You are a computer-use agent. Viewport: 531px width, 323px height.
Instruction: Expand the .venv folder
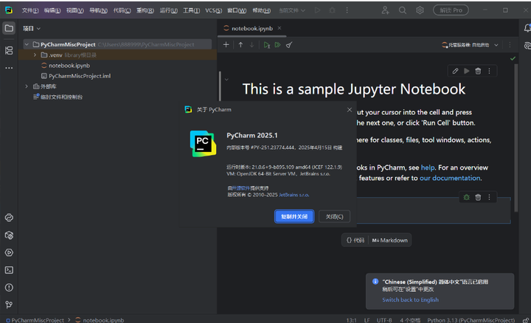pyautogui.click(x=35, y=55)
